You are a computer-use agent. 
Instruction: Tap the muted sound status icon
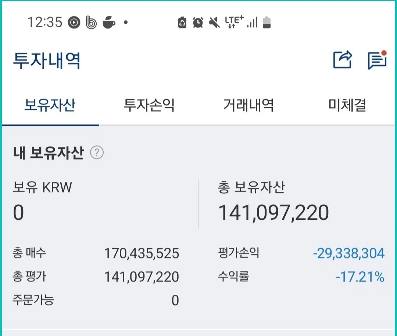pyautogui.click(x=214, y=22)
